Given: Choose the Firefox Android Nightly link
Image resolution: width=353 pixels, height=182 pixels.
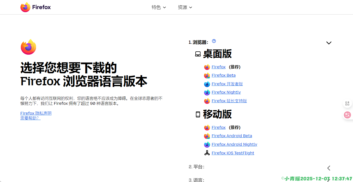Looking at the screenshot, I should pos(234,144).
